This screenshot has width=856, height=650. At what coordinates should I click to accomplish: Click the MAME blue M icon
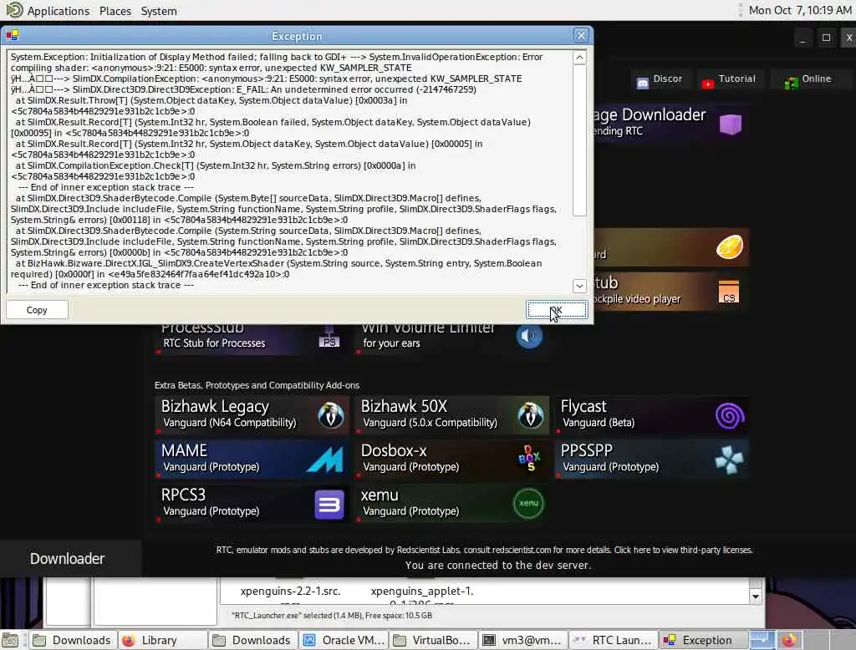[325, 460]
